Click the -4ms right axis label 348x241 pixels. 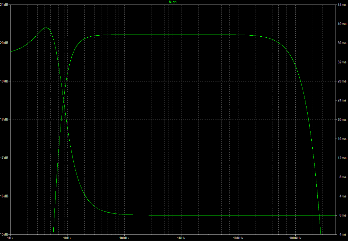(343, 234)
